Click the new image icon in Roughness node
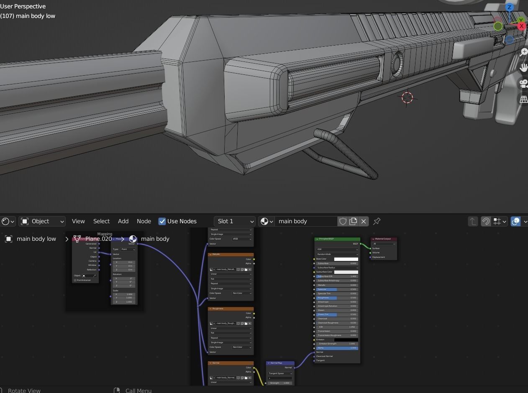 coord(242,324)
